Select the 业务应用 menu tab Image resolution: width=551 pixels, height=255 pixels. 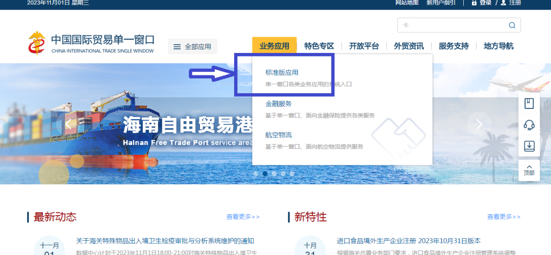tap(274, 46)
